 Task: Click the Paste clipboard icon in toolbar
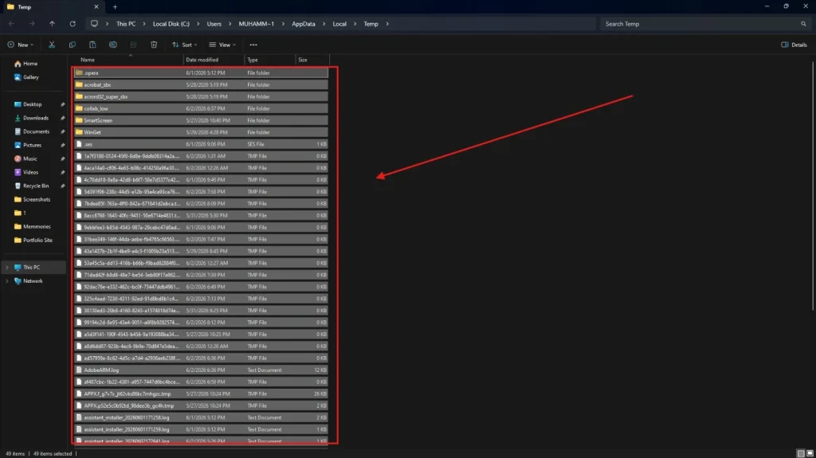pyautogui.click(x=92, y=45)
